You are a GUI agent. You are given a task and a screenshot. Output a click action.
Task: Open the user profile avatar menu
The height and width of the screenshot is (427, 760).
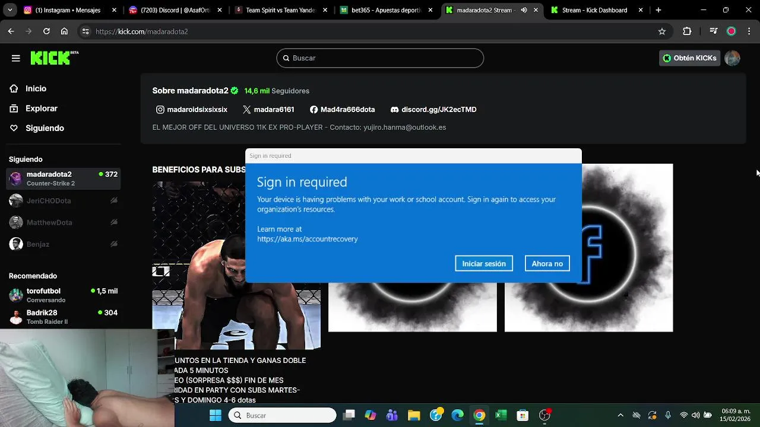tap(732, 58)
